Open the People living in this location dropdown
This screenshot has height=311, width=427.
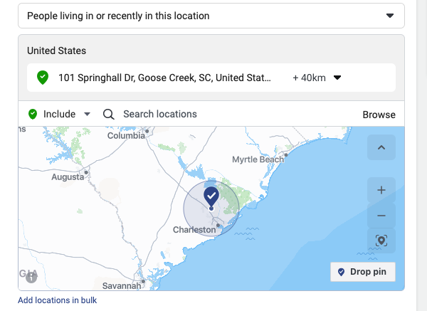coord(211,16)
